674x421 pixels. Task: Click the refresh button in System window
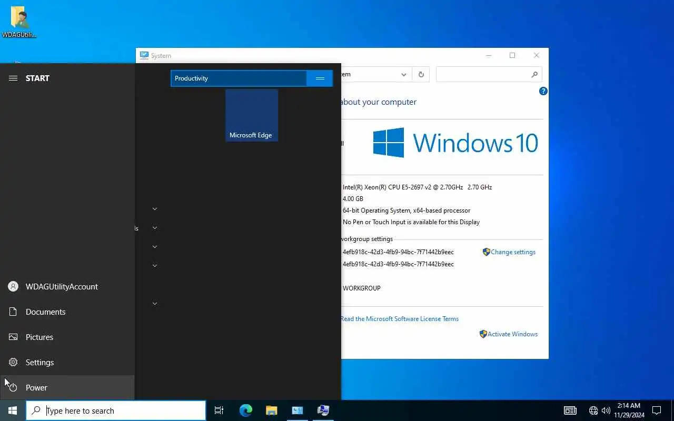click(x=421, y=75)
